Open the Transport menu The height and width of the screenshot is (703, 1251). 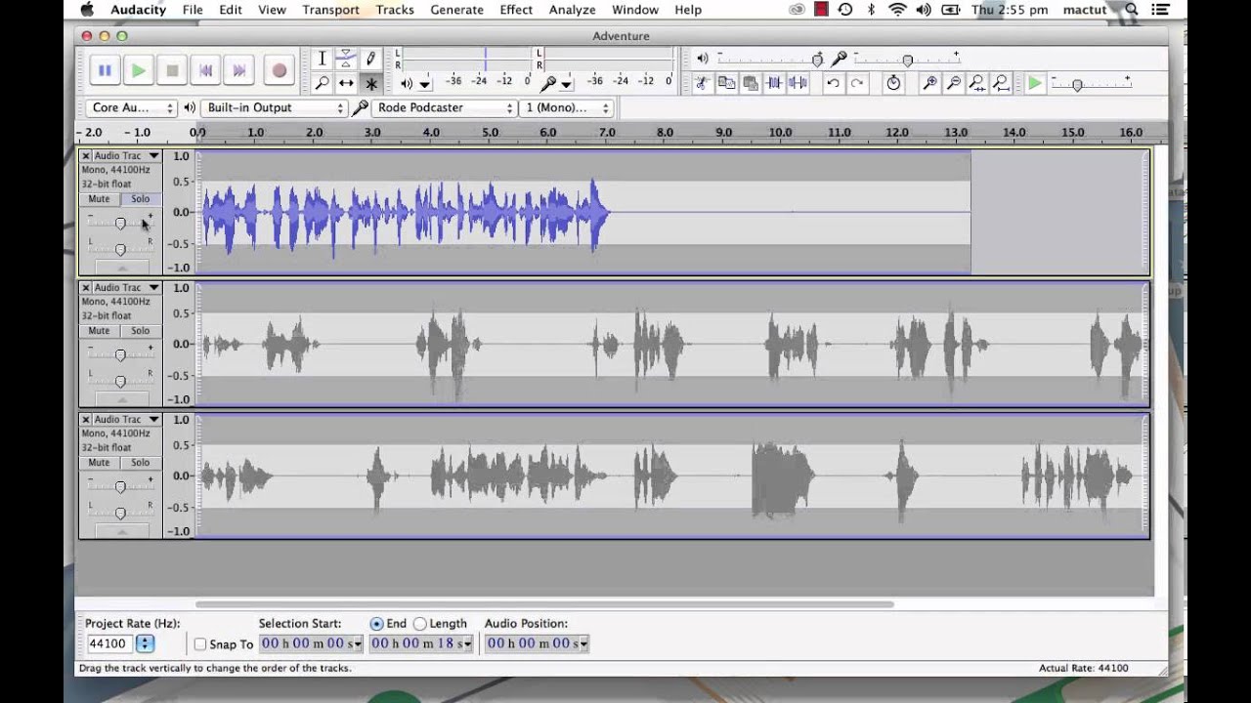tap(330, 10)
